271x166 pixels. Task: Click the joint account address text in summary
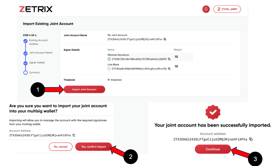135,39
